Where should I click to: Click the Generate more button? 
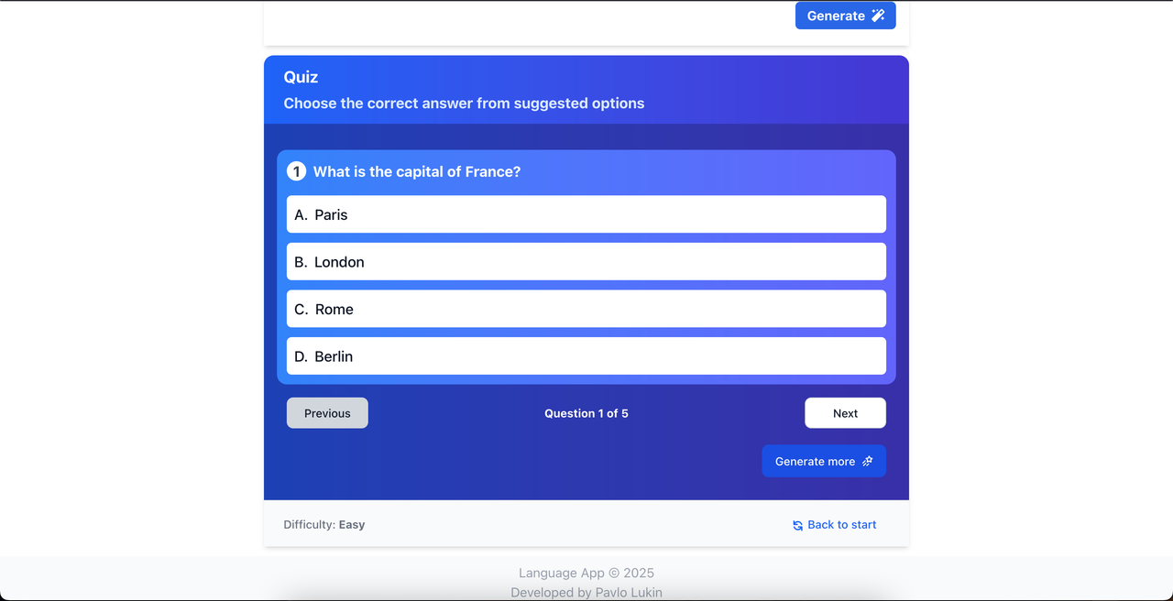(824, 461)
